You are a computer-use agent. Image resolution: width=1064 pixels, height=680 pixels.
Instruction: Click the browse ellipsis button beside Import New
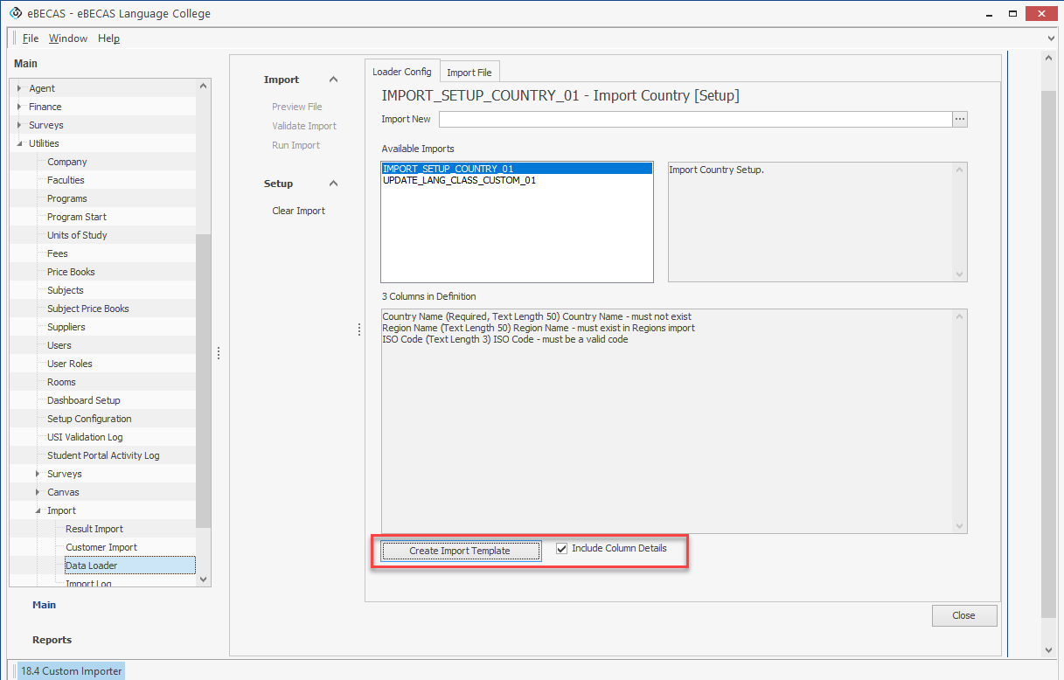(960, 120)
